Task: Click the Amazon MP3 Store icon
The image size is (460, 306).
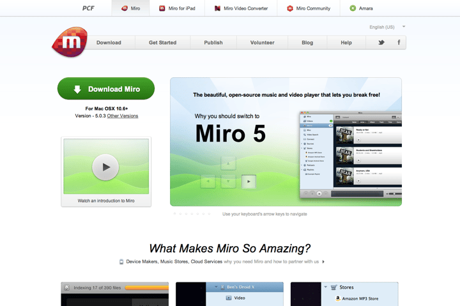Action: point(338,298)
